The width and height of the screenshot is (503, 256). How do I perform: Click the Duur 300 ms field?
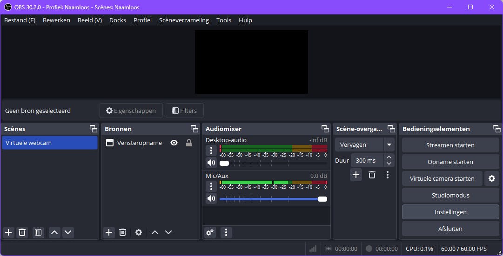point(367,160)
